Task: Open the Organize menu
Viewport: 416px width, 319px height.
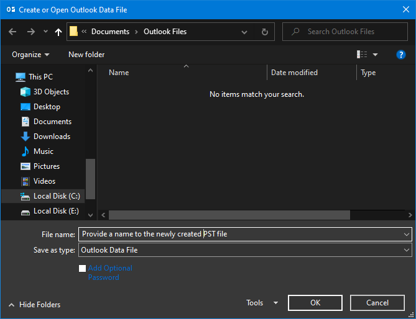Action: pyautogui.click(x=30, y=55)
